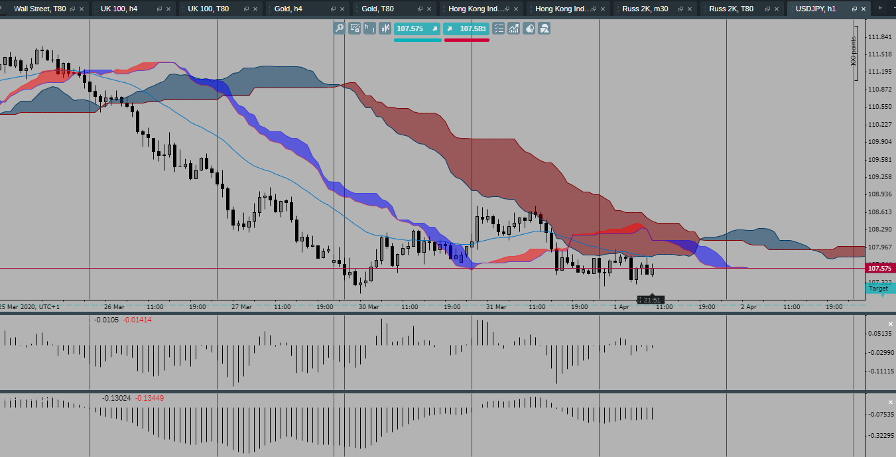The width and height of the screenshot is (896, 457).
Task: Click the Target marker on the price axis
Action: pyautogui.click(x=879, y=289)
